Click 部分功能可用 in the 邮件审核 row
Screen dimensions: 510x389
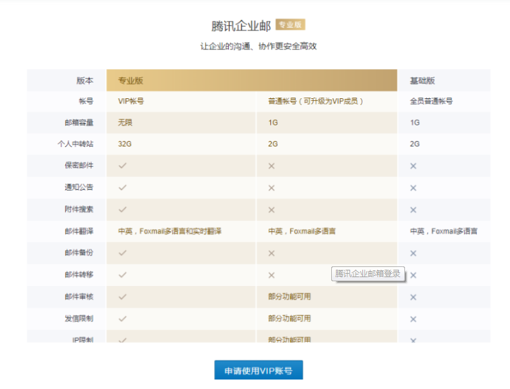point(289,297)
